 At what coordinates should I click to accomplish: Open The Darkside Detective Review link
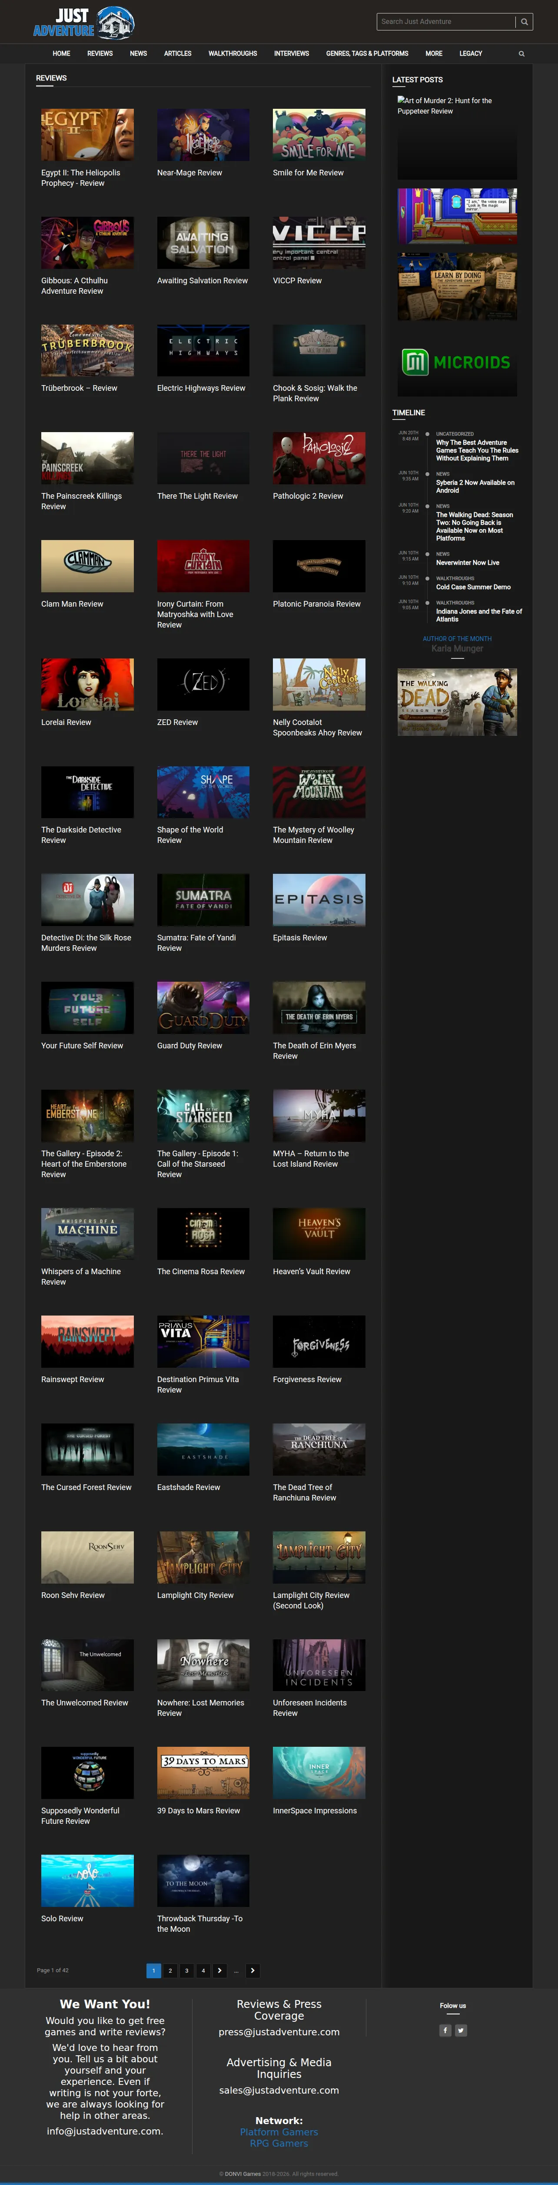81,836
